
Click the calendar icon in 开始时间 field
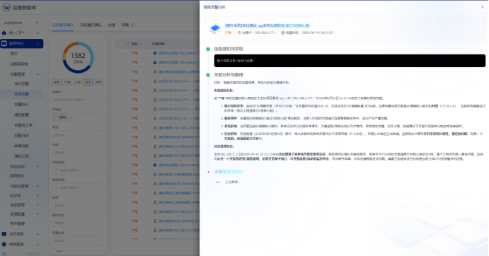[57, 170]
